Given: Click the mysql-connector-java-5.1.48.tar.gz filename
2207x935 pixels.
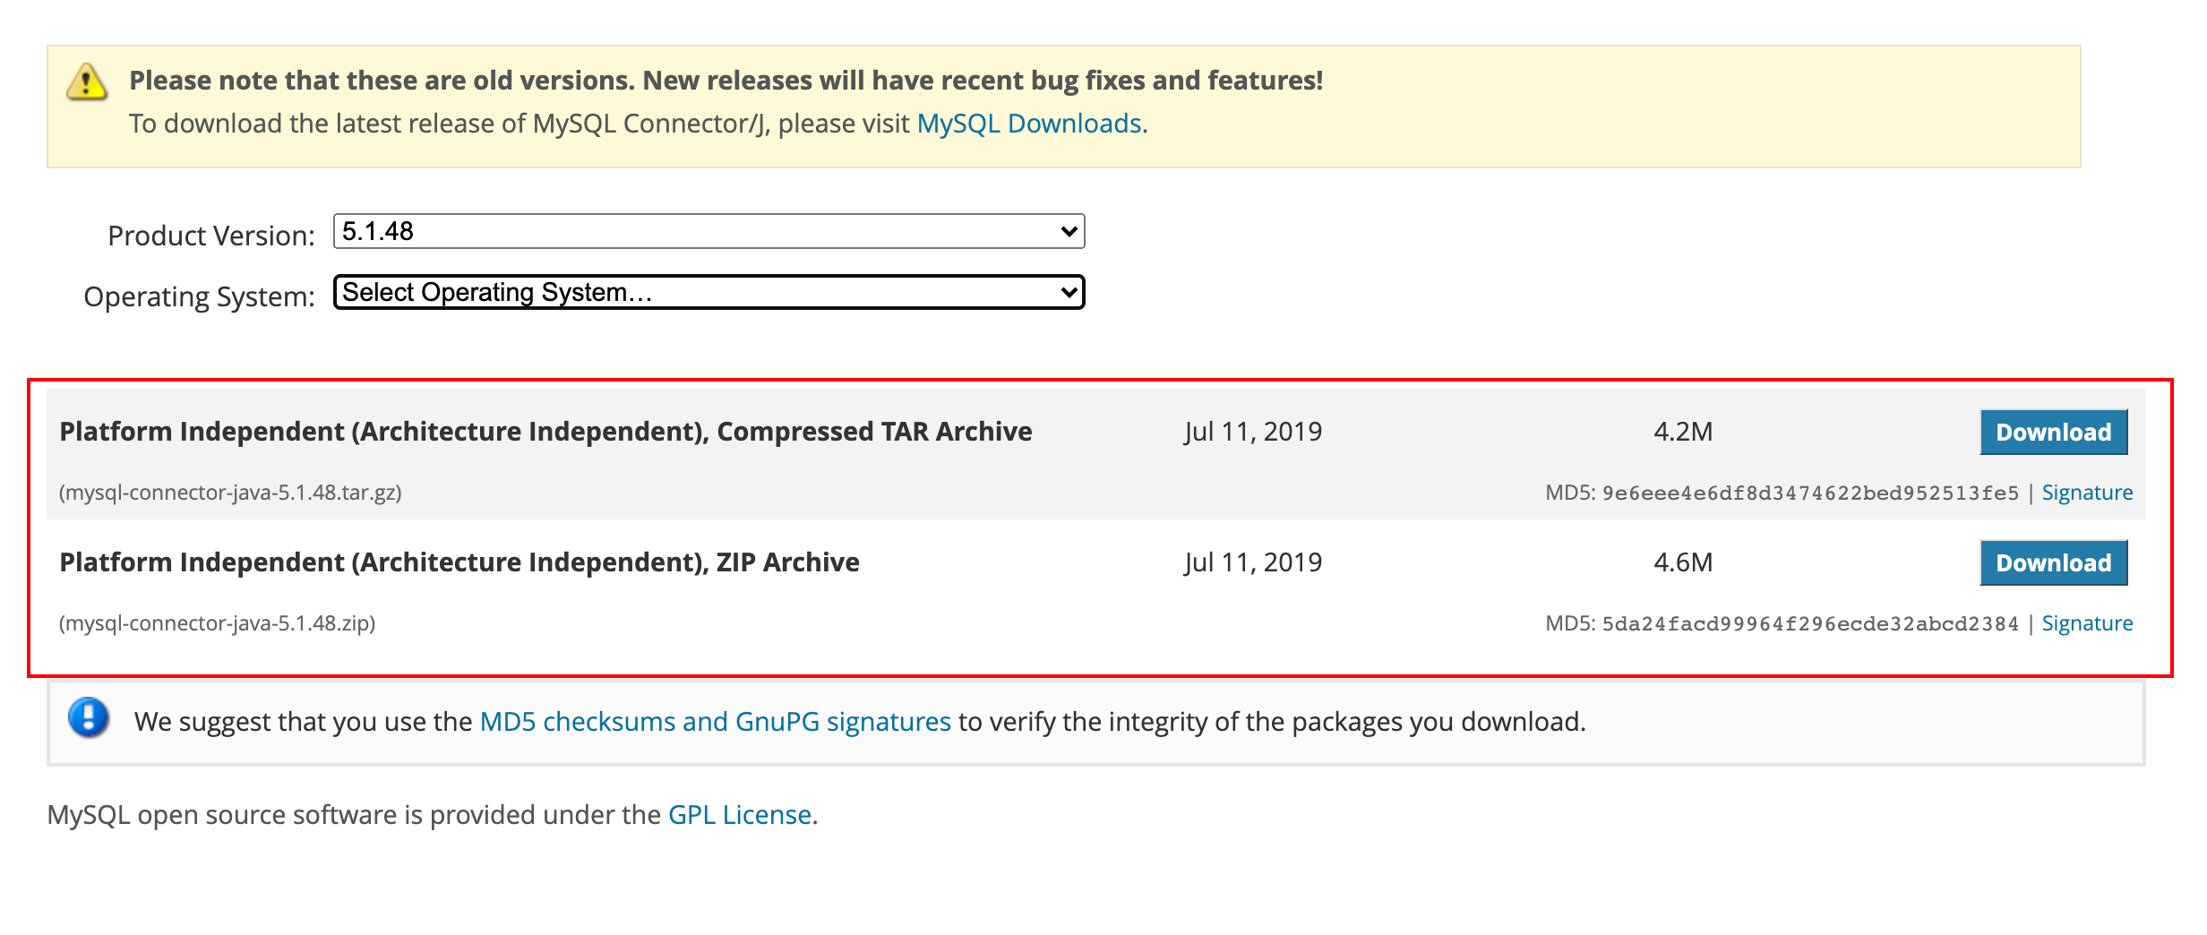Looking at the screenshot, I should 230,493.
